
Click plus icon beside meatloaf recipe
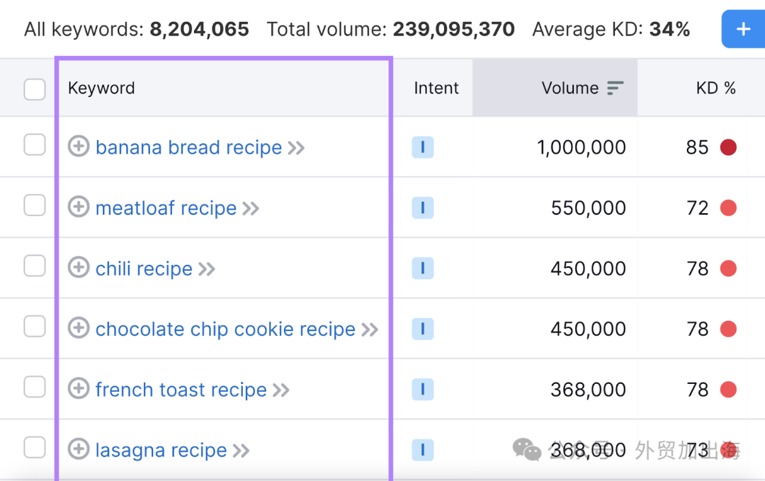click(x=78, y=207)
